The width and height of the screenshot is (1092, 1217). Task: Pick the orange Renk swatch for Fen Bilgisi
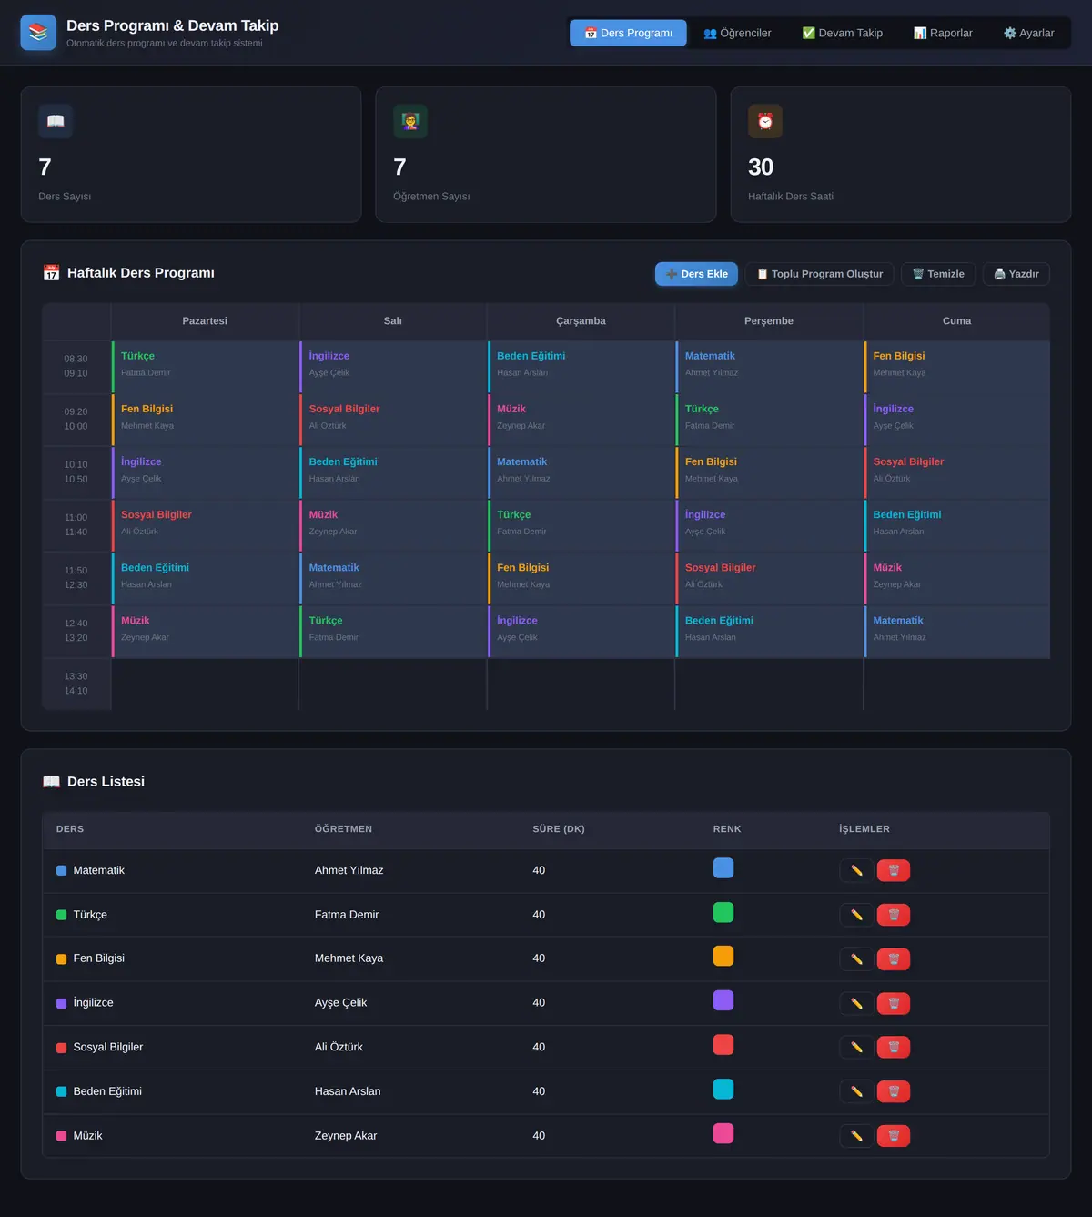[723, 957]
